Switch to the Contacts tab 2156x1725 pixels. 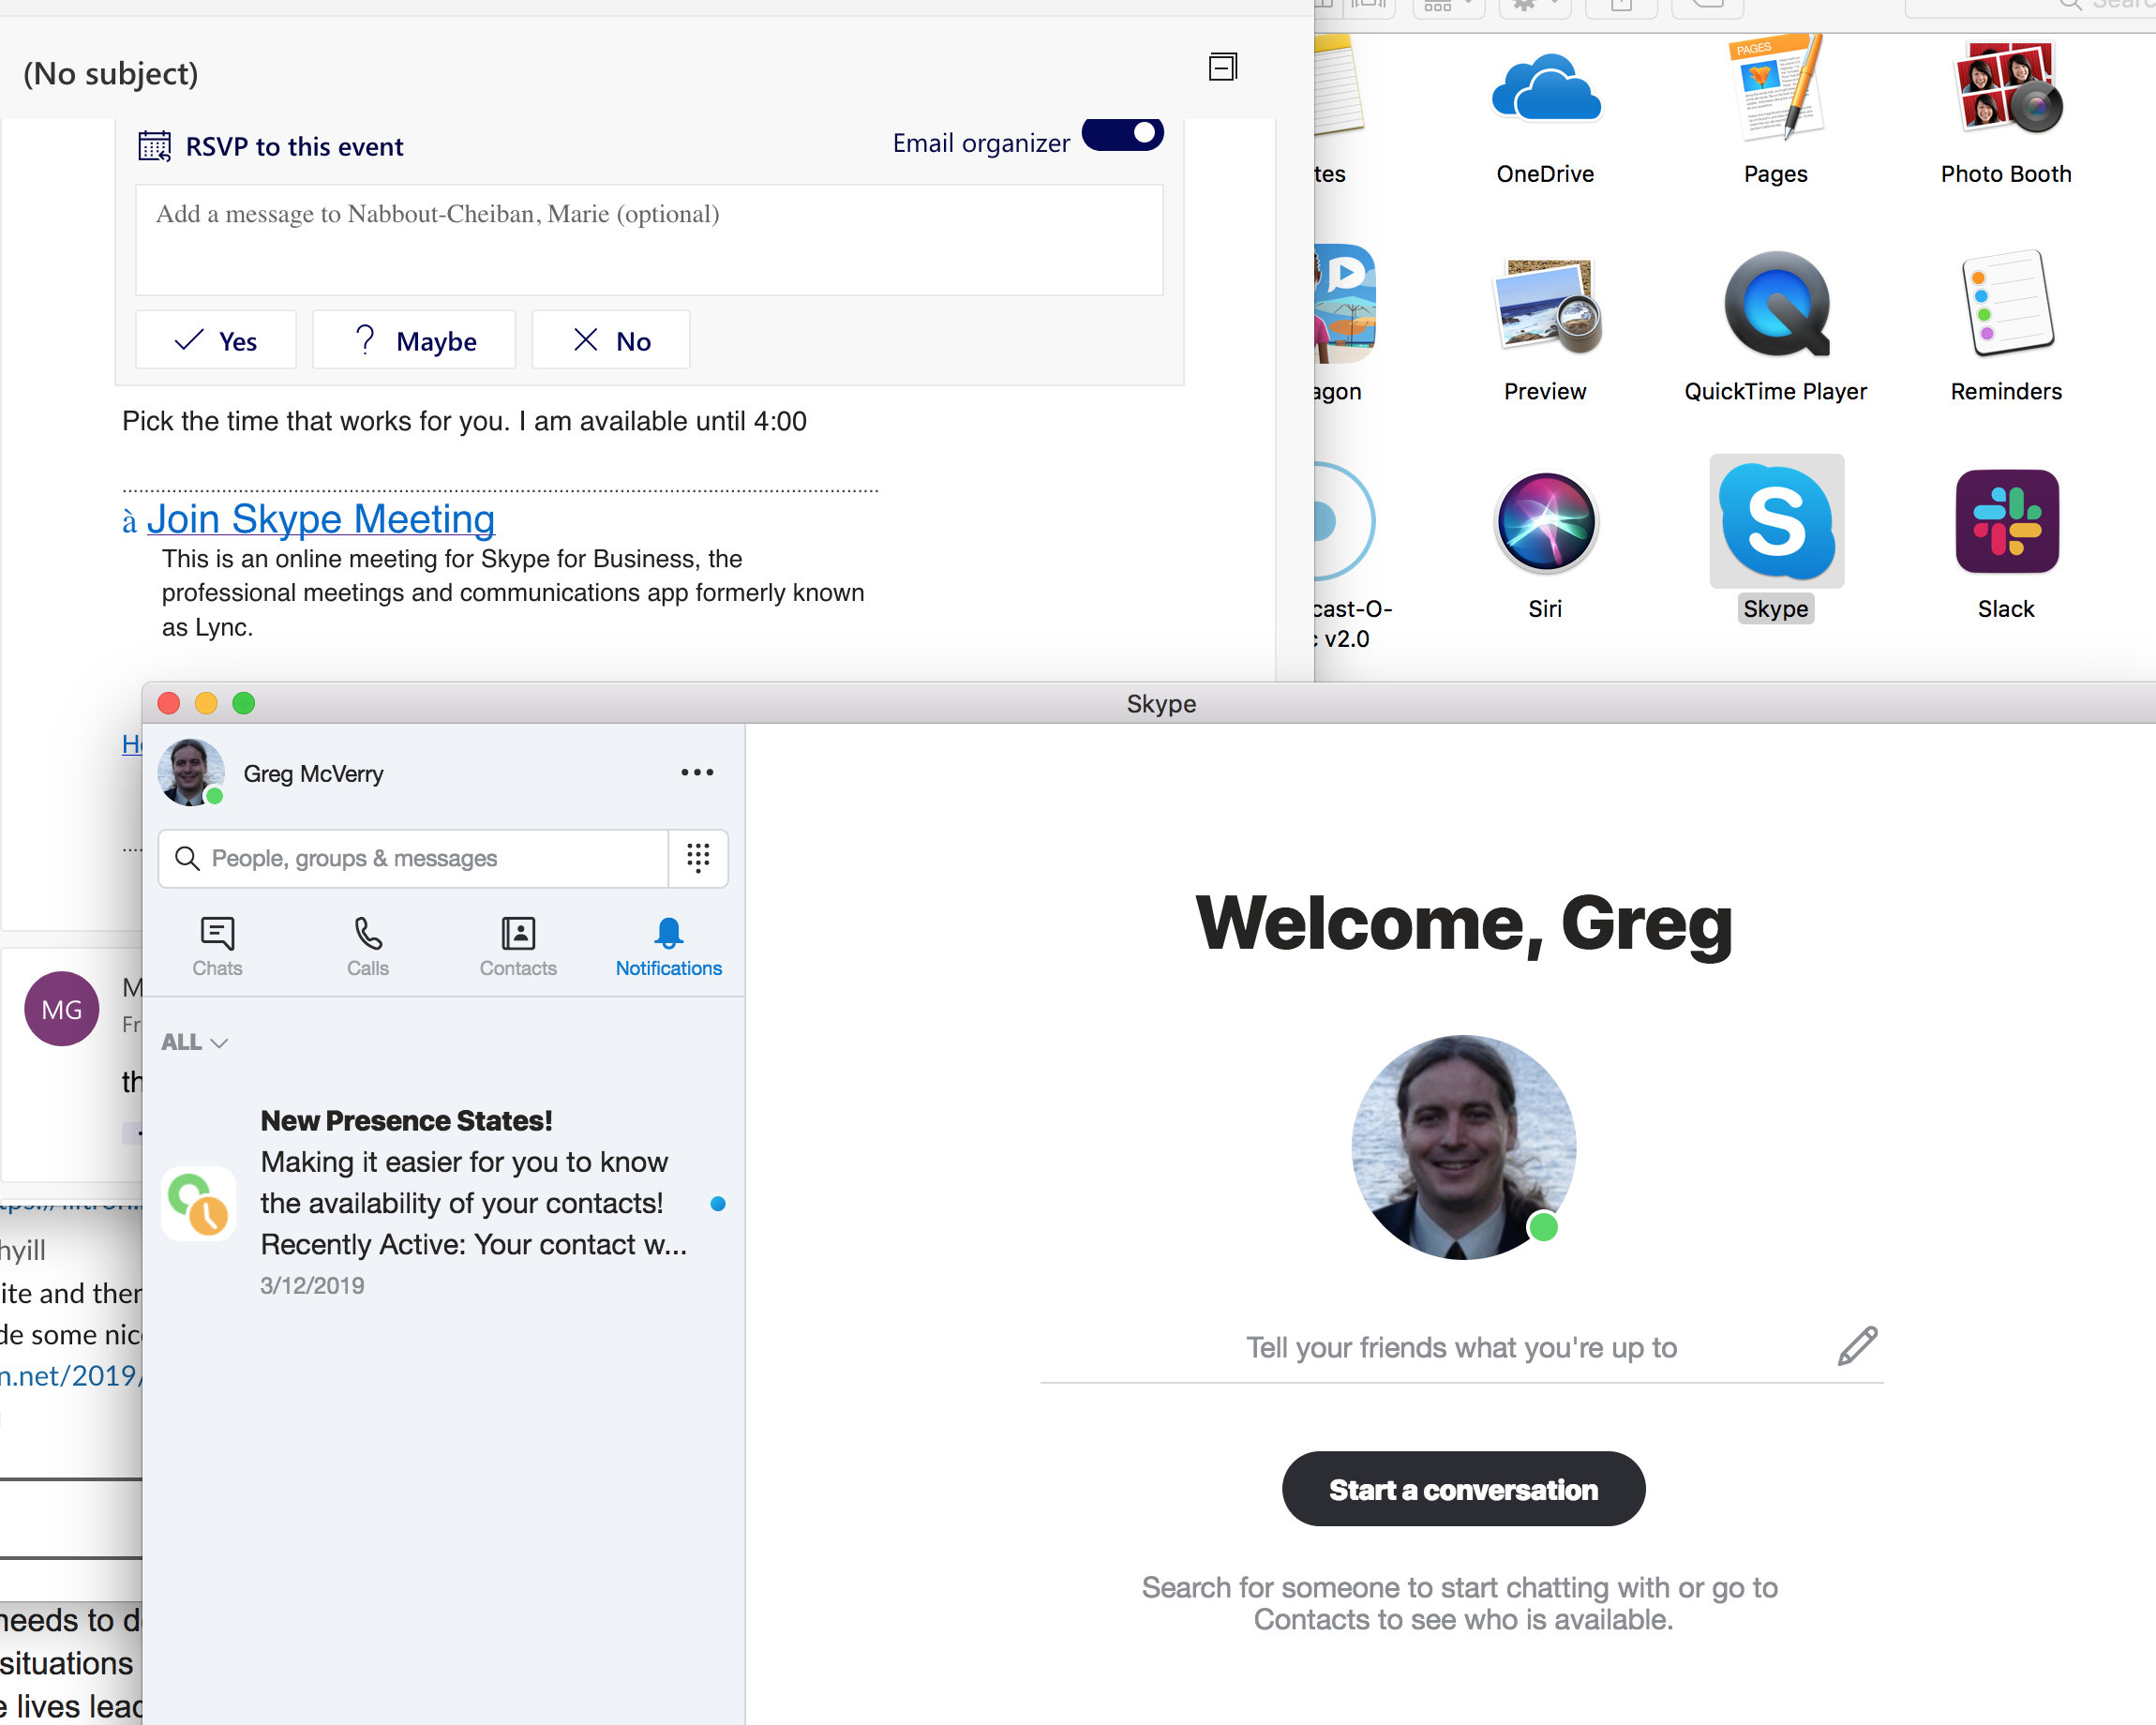518,946
